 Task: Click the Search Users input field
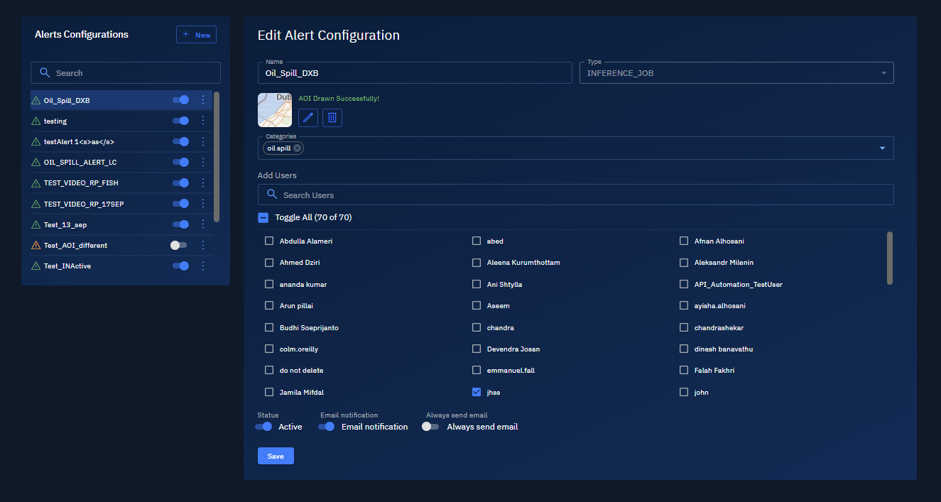(x=575, y=195)
